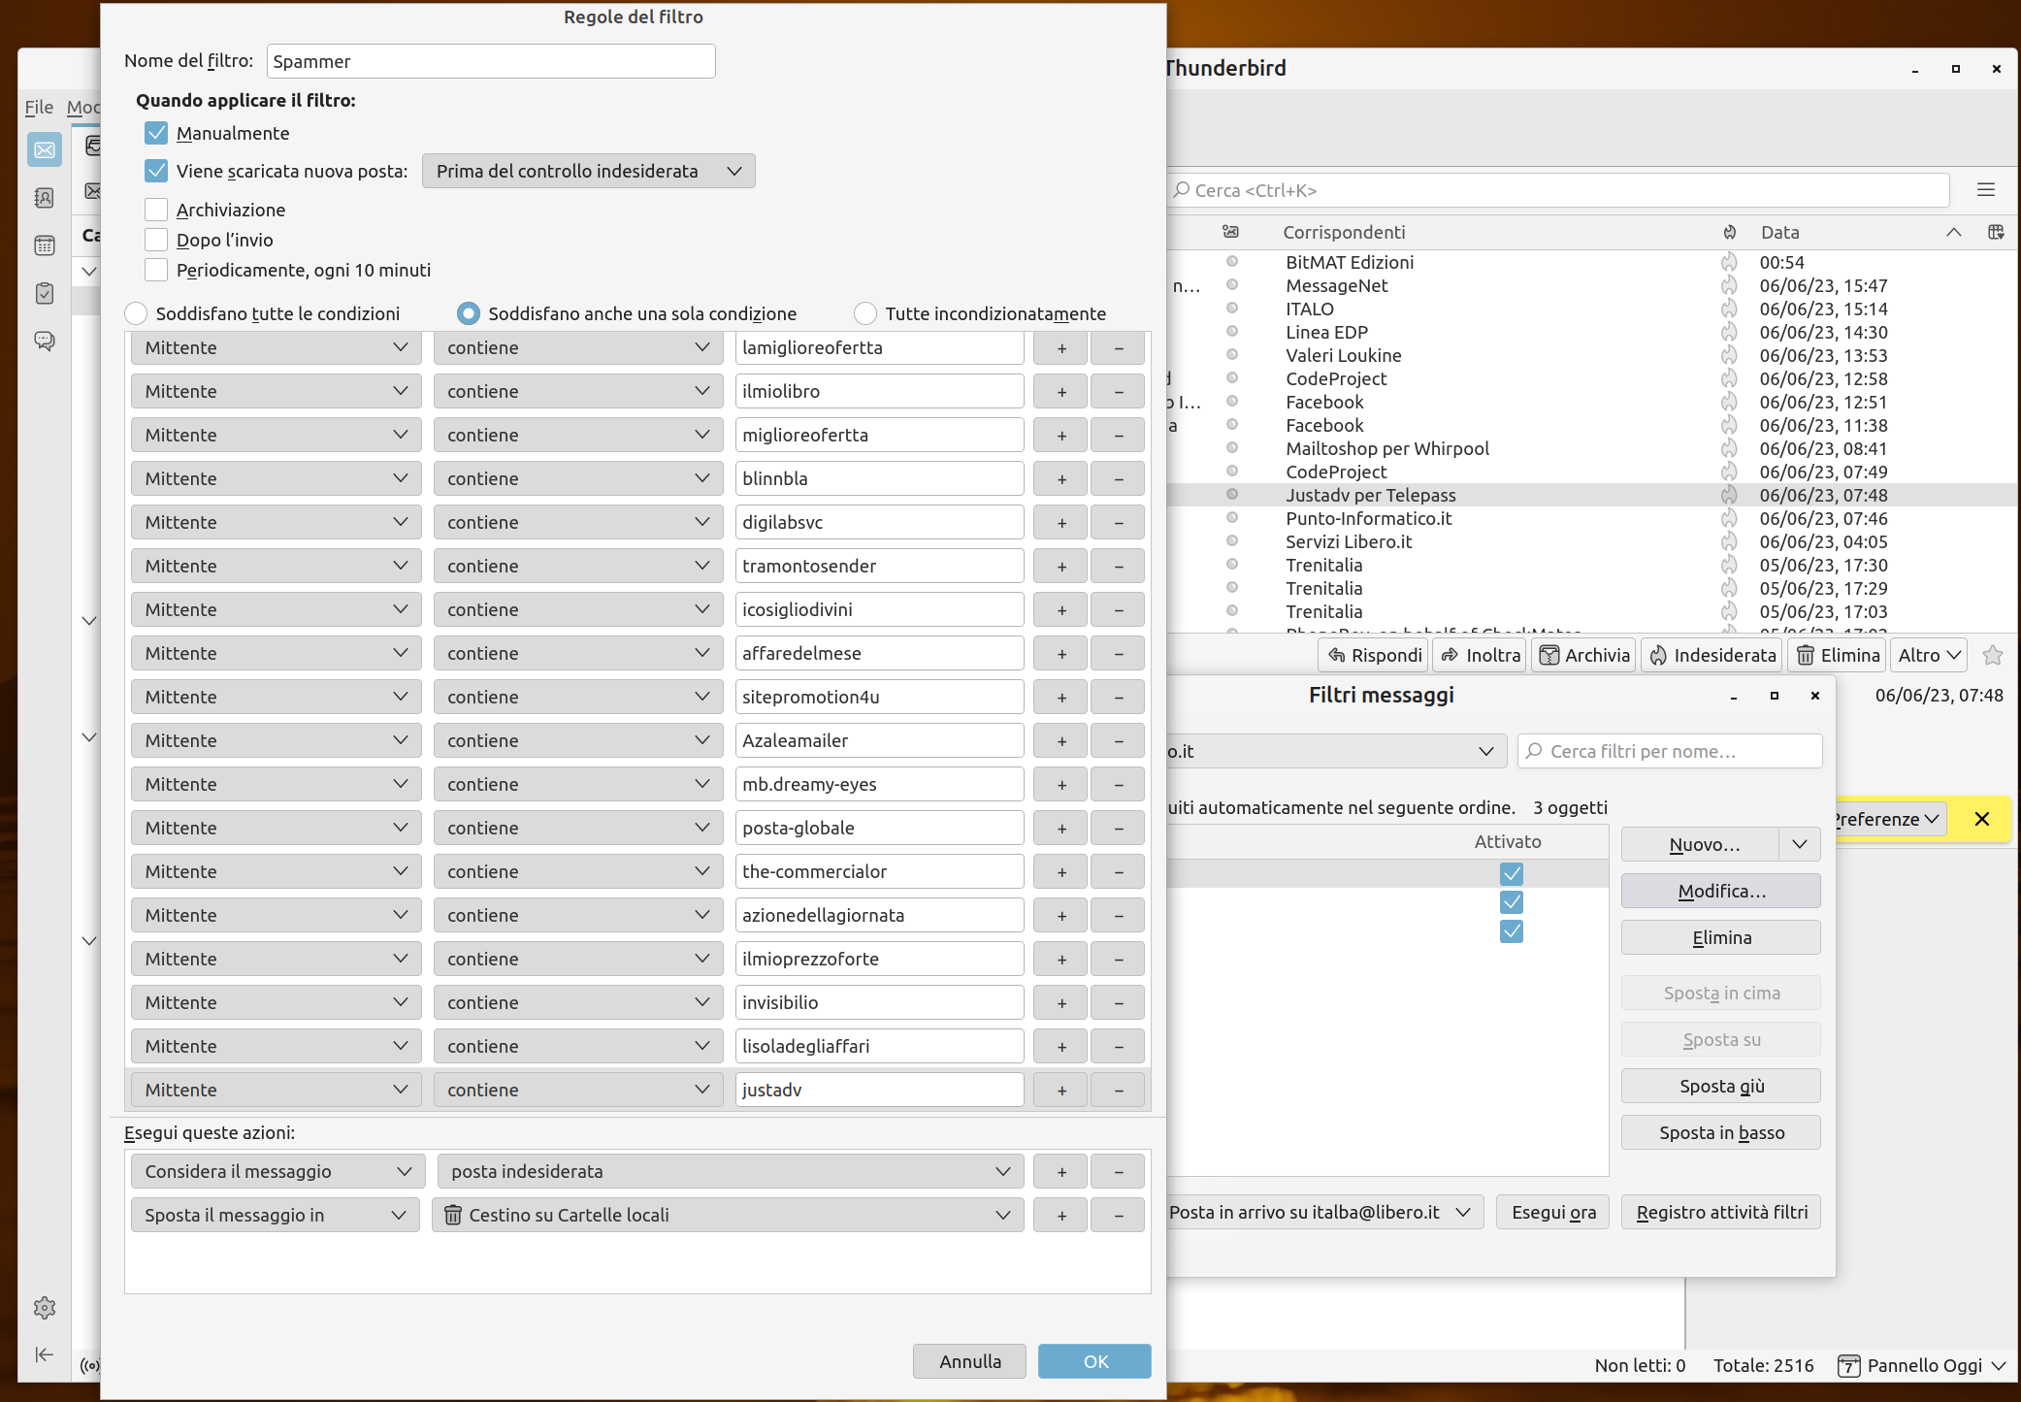Open column picker icon in message list
This screenshot has width=2021, height=1402.
(x=1996, y=232)
